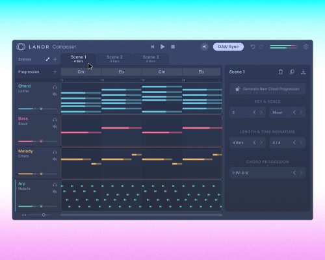Select the second Cm chord block

162,71
